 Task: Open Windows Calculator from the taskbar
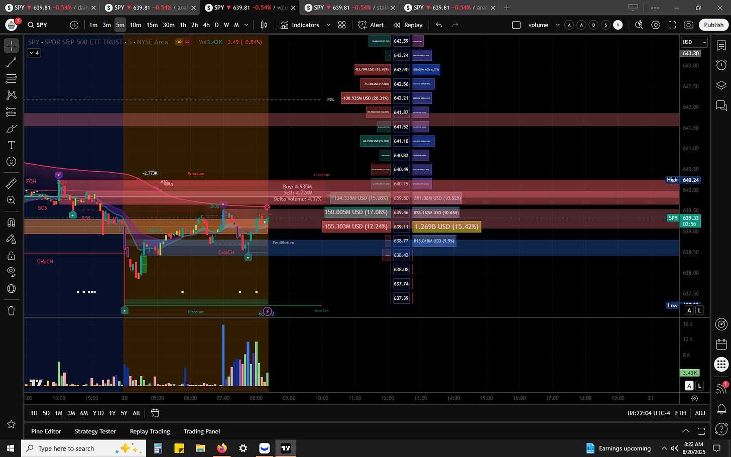pos(158,448)
